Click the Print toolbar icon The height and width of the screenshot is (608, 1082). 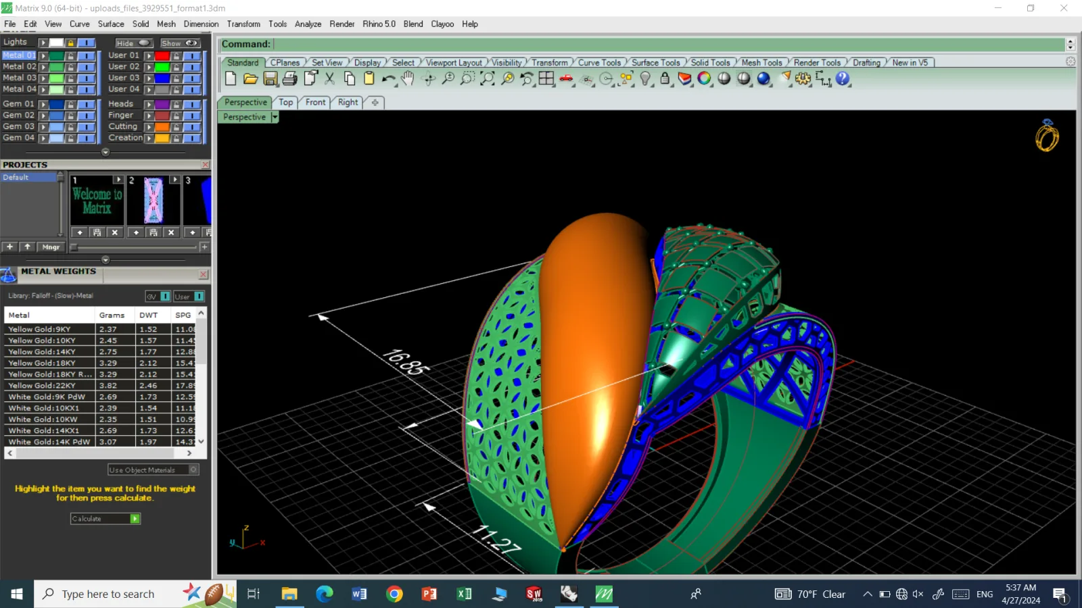[x=290, y=78]
